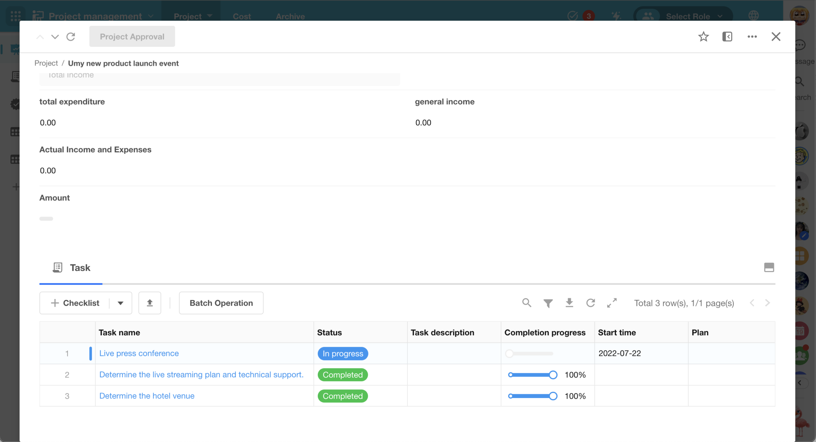This screenshot has height=442, width=816.
Task: Adjust Live press conference progress slider
Action: tap(509, 353)
